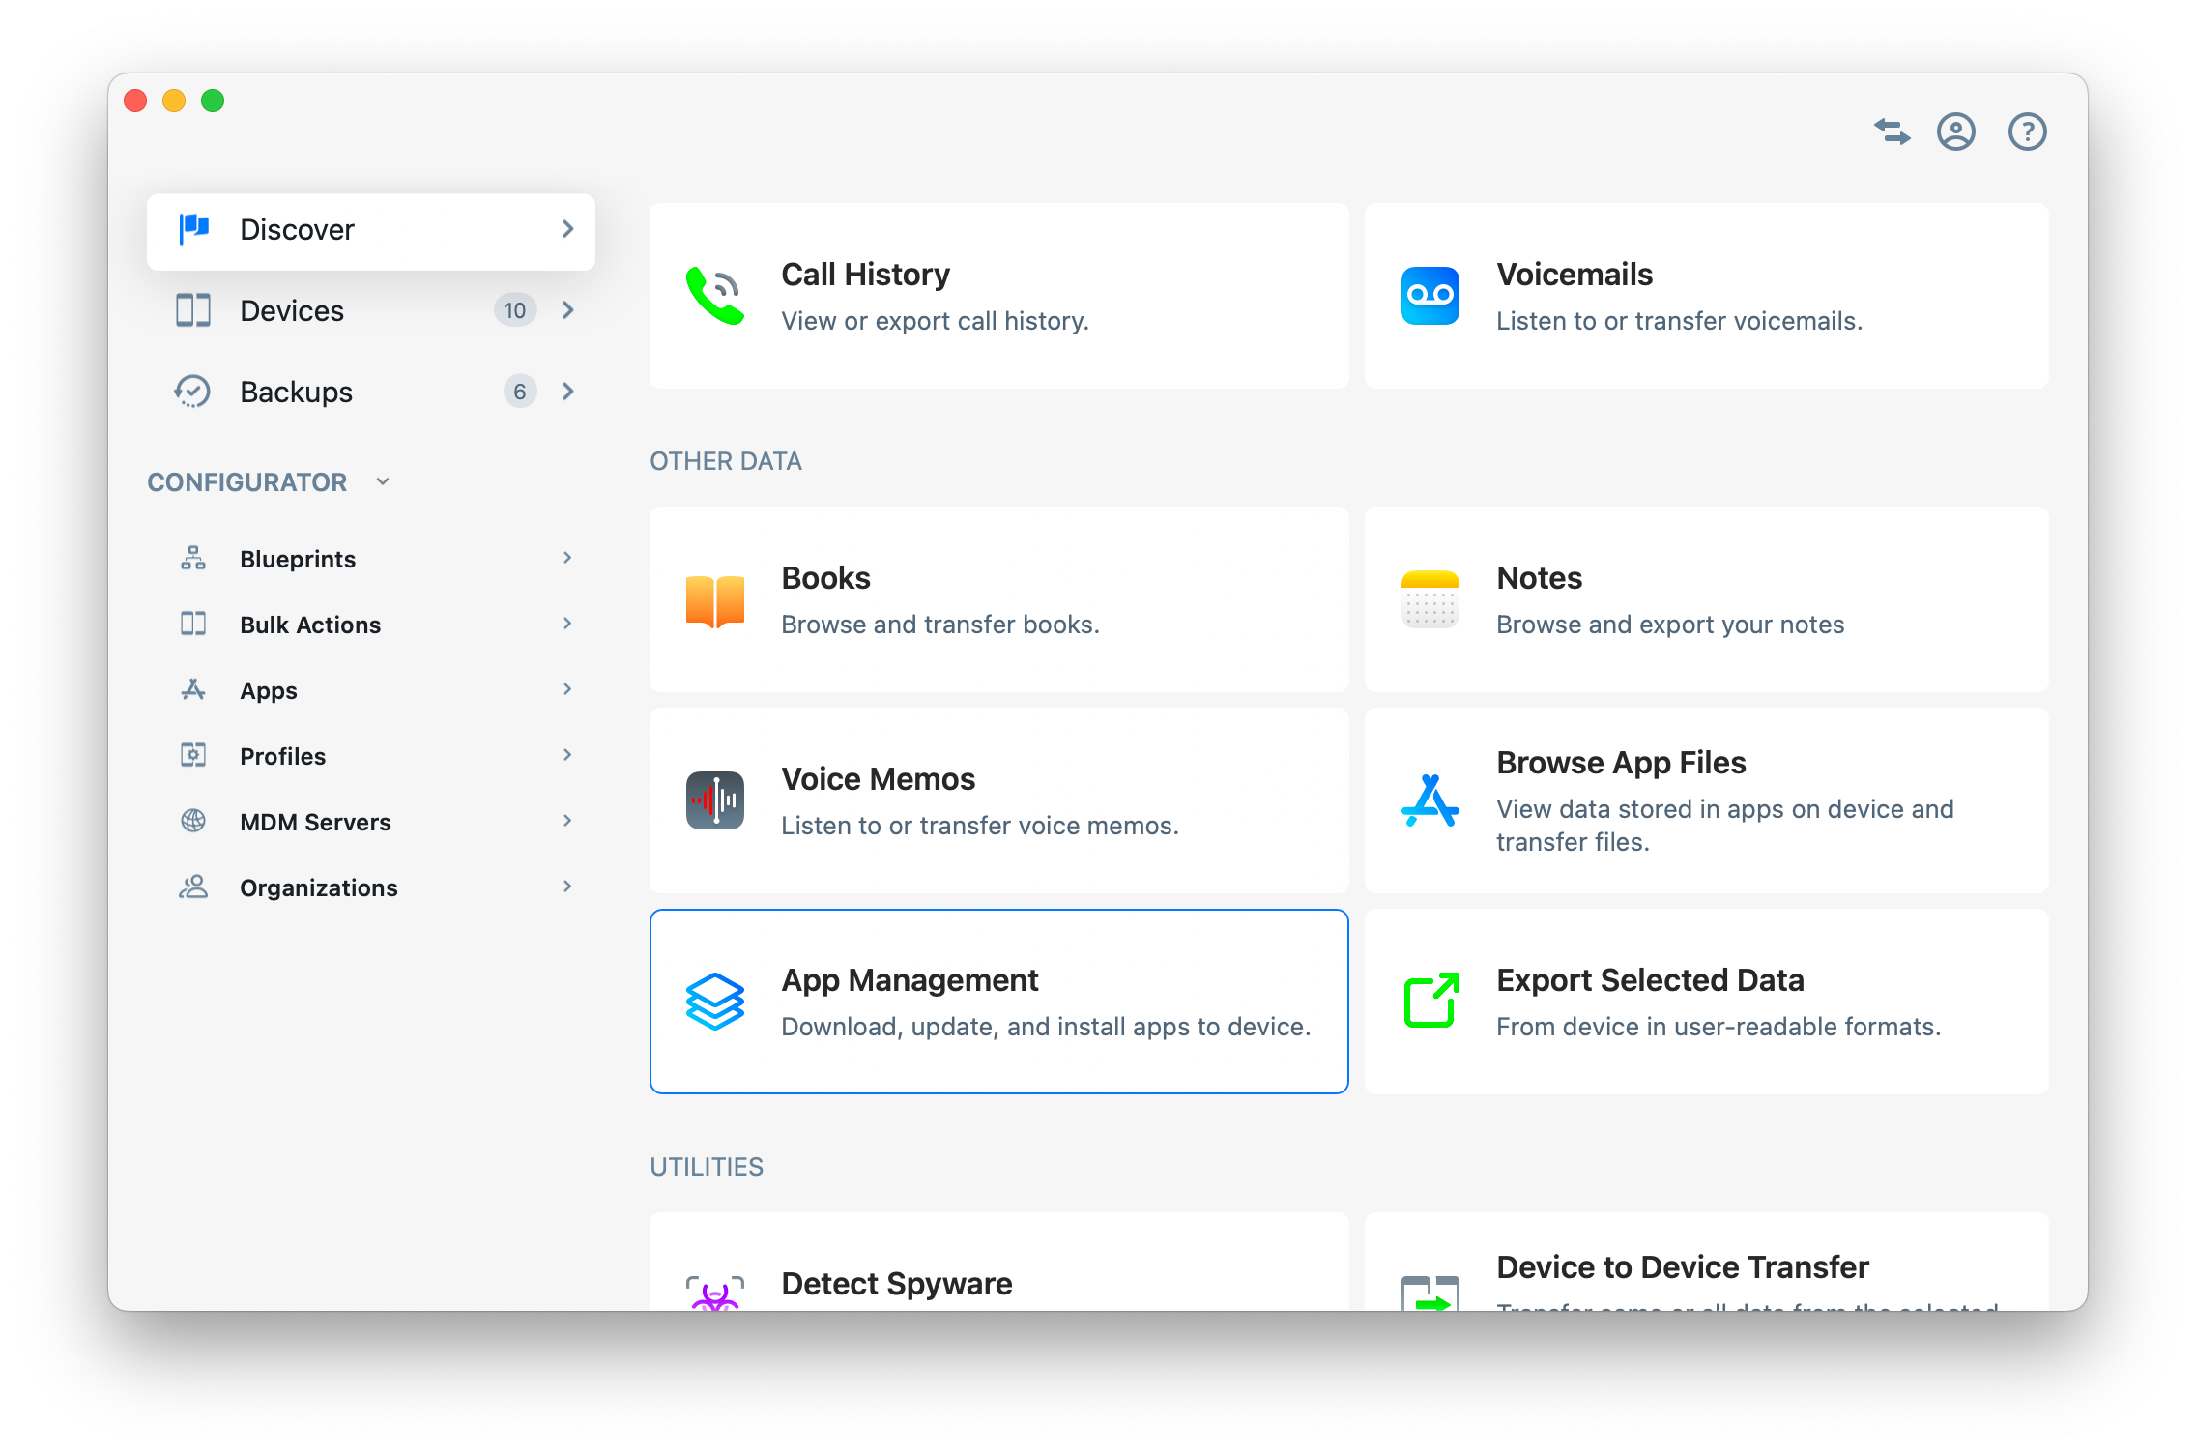
Task: Click the Profiles label in sidebar
Action: point(282,756)
